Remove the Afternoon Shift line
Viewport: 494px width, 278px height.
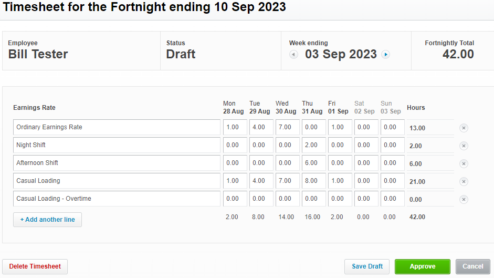tap(464, 164)
